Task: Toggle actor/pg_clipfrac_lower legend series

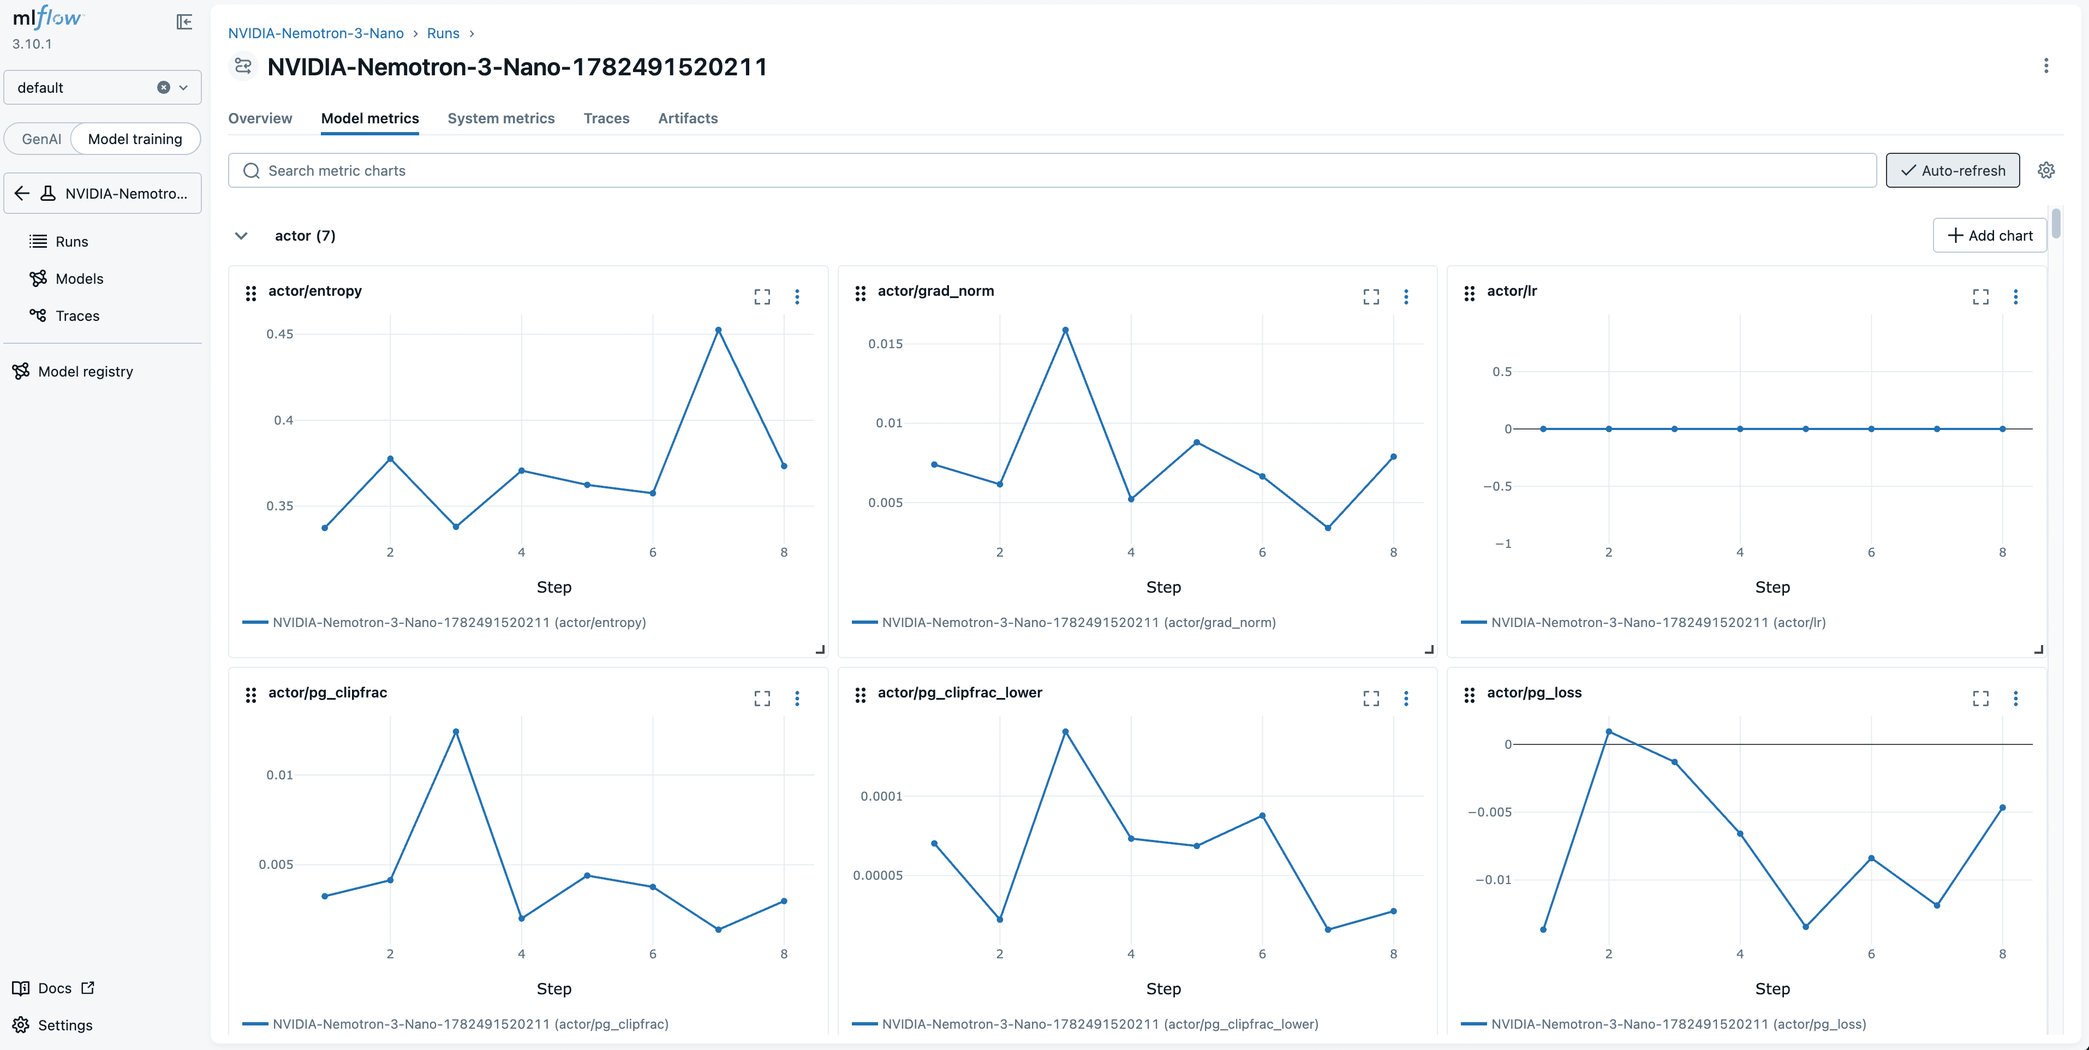Action: coord(1085,1024)
